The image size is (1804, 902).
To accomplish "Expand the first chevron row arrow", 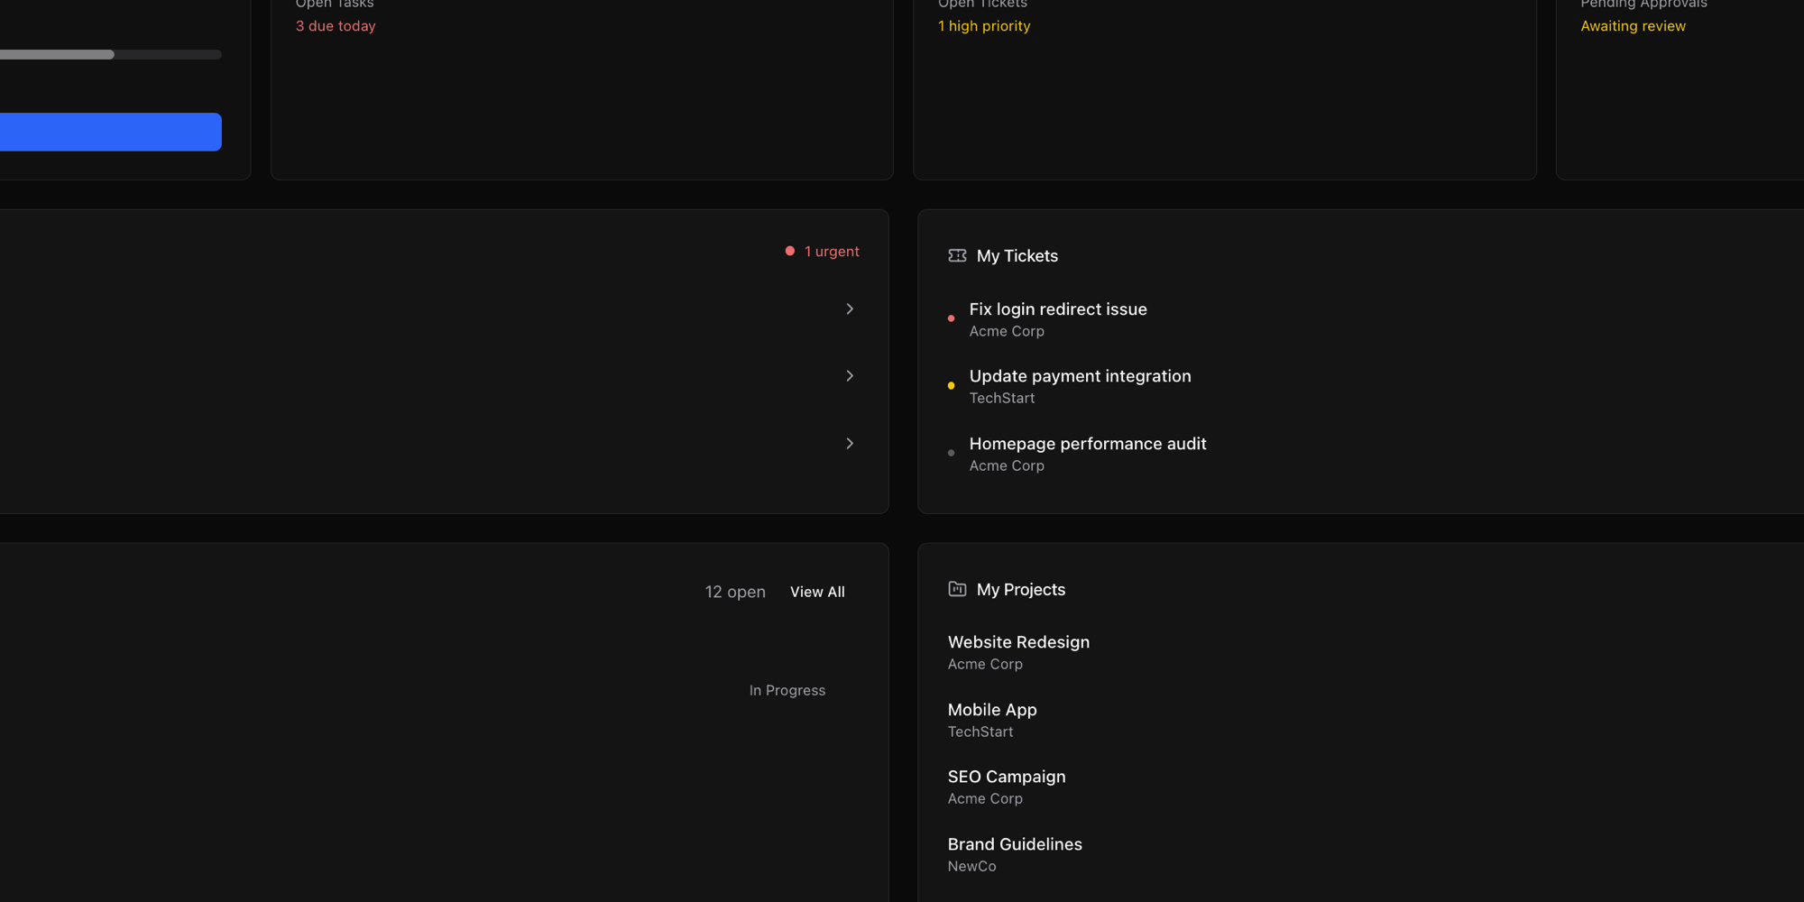I will click(850, 309).
